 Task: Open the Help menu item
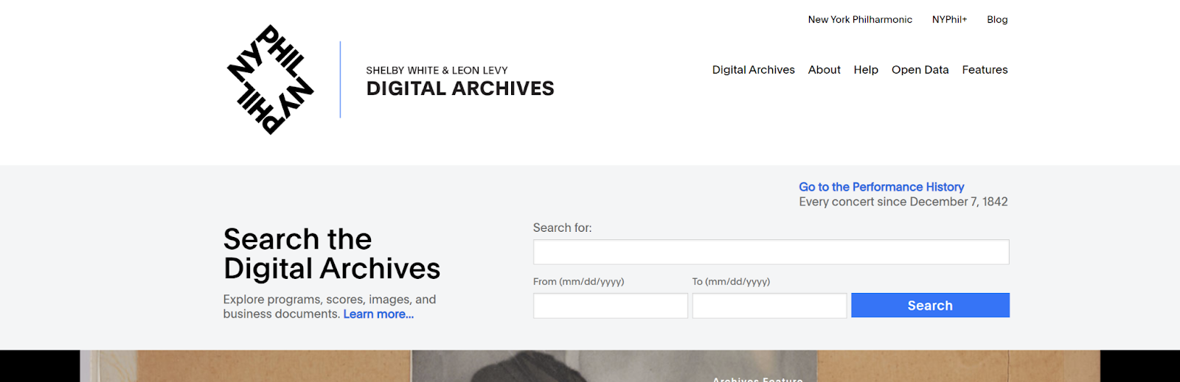[x=866, y=70]
